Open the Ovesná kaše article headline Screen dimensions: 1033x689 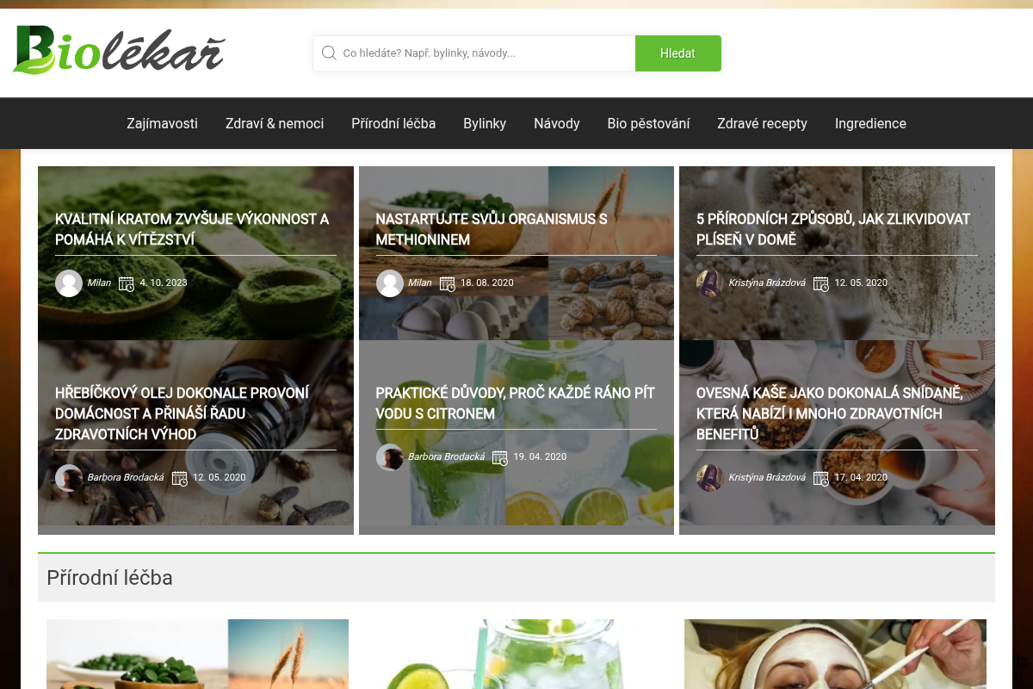[830, 413]
